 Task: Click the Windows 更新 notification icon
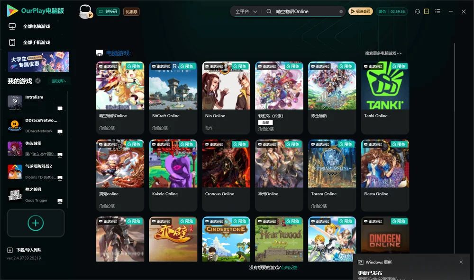[x=360, y=262]
